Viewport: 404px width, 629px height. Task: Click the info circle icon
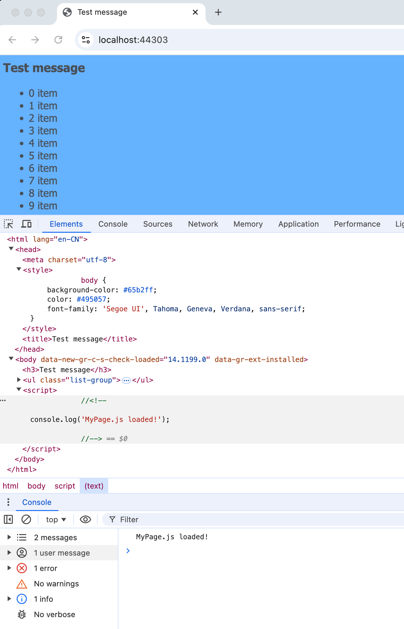coord(22,599)
